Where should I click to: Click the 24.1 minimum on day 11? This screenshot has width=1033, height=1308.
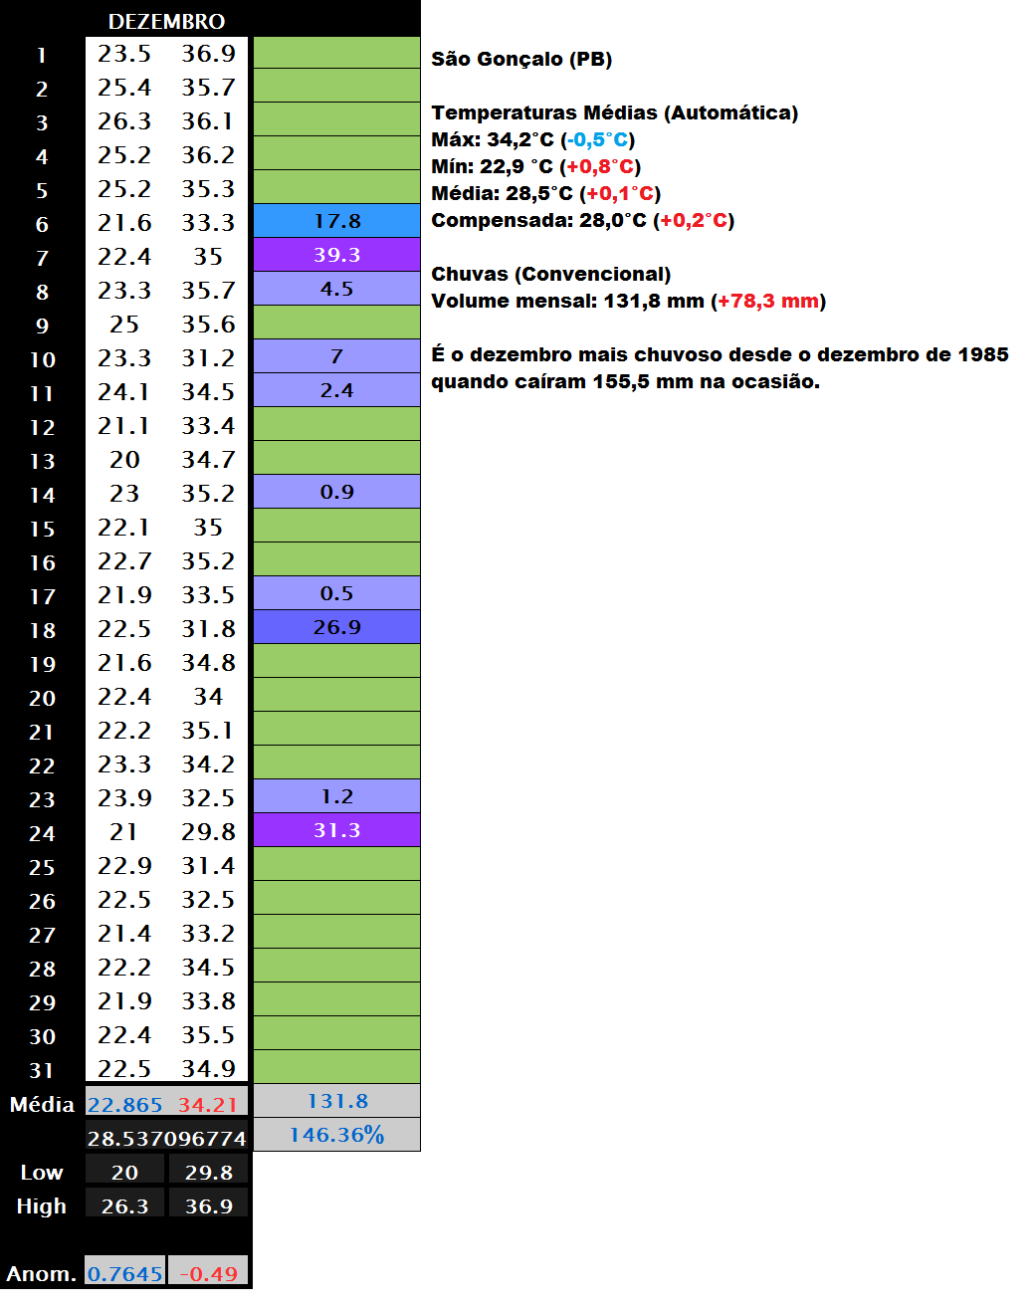coord(124,391)
